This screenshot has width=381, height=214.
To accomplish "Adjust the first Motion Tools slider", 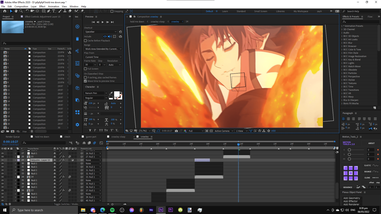I will [349, 150].
